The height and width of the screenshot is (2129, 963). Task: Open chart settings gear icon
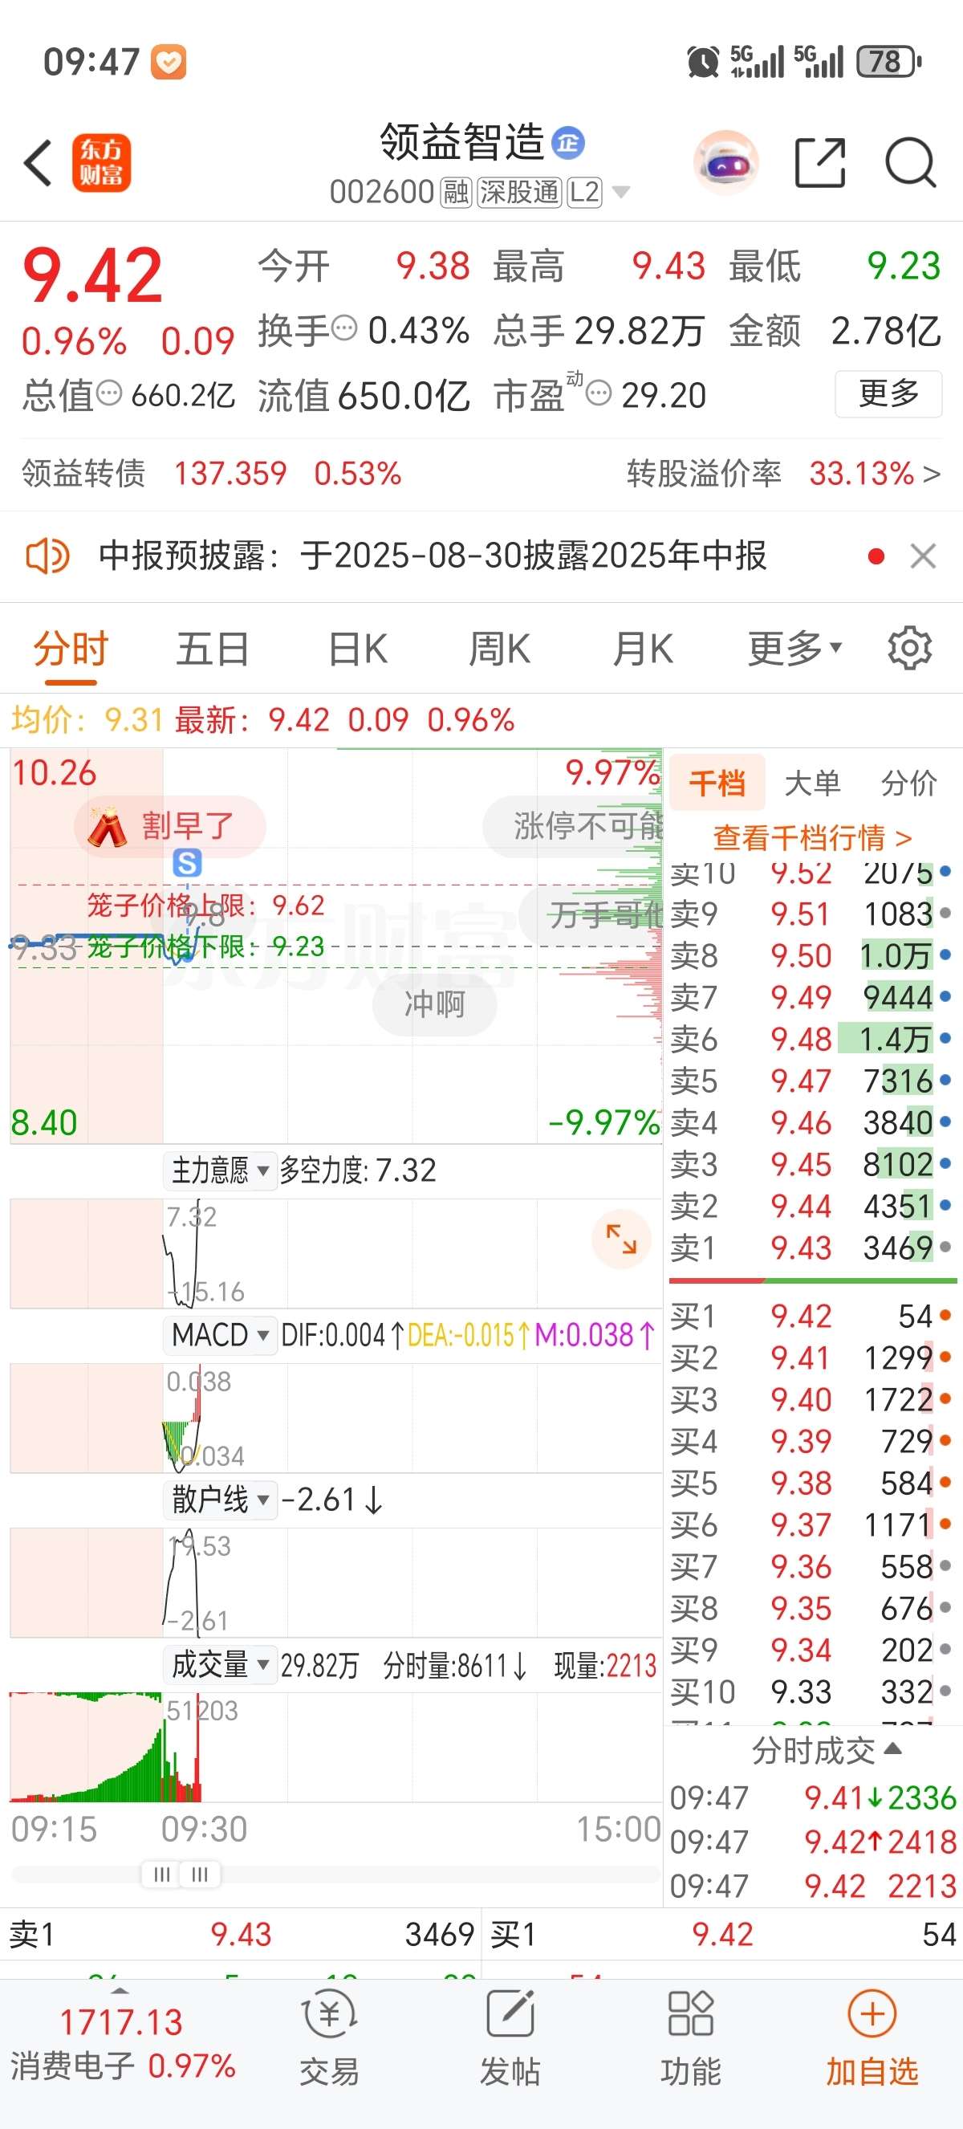(909, 649)
